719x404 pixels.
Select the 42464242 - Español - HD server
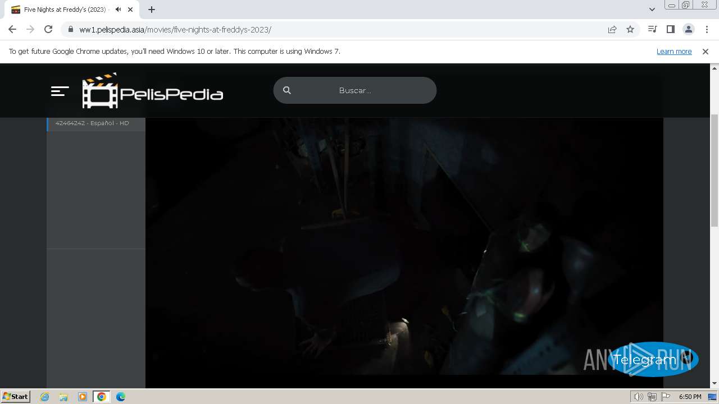pos(96,123)
